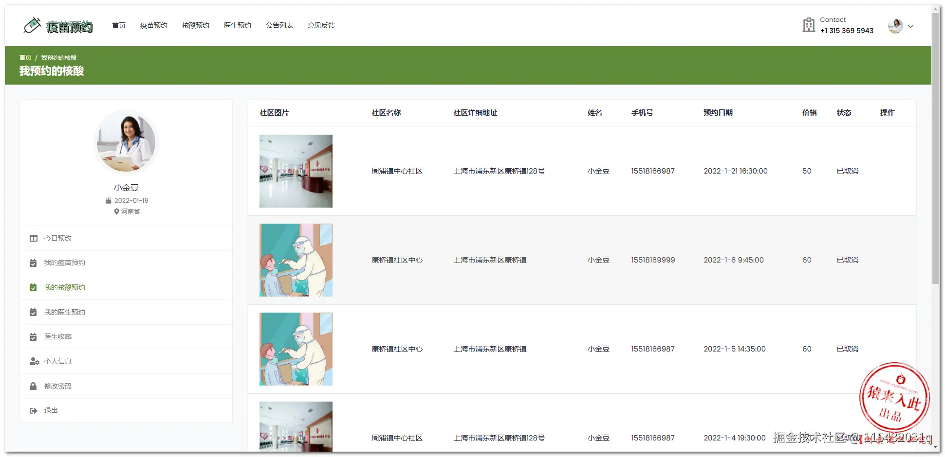The width and height of the screenshot is (945, 457).
Task: Click 已取消 status in 2022-1-6 row
Action: (848, 260)
